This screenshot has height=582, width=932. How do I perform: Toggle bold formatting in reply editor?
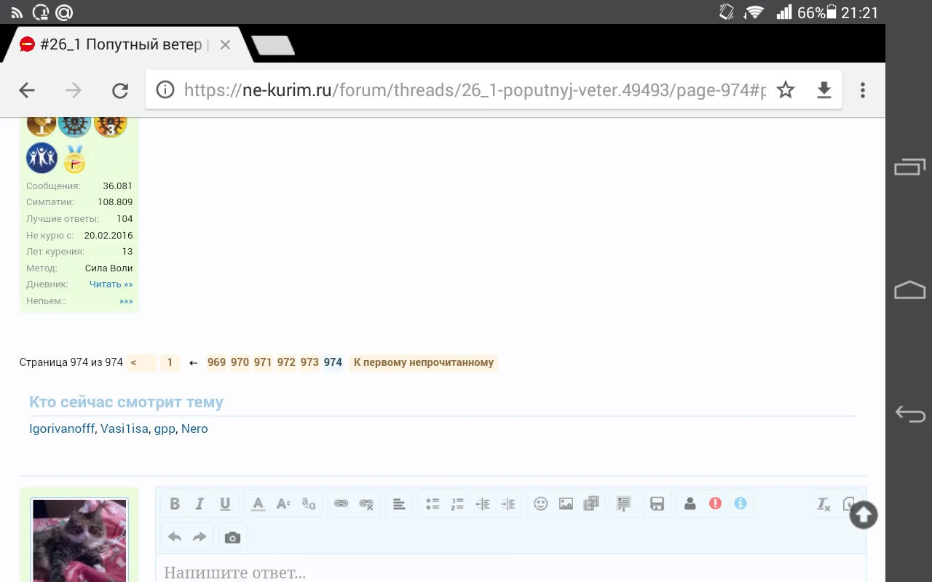[x=175, y=503]
